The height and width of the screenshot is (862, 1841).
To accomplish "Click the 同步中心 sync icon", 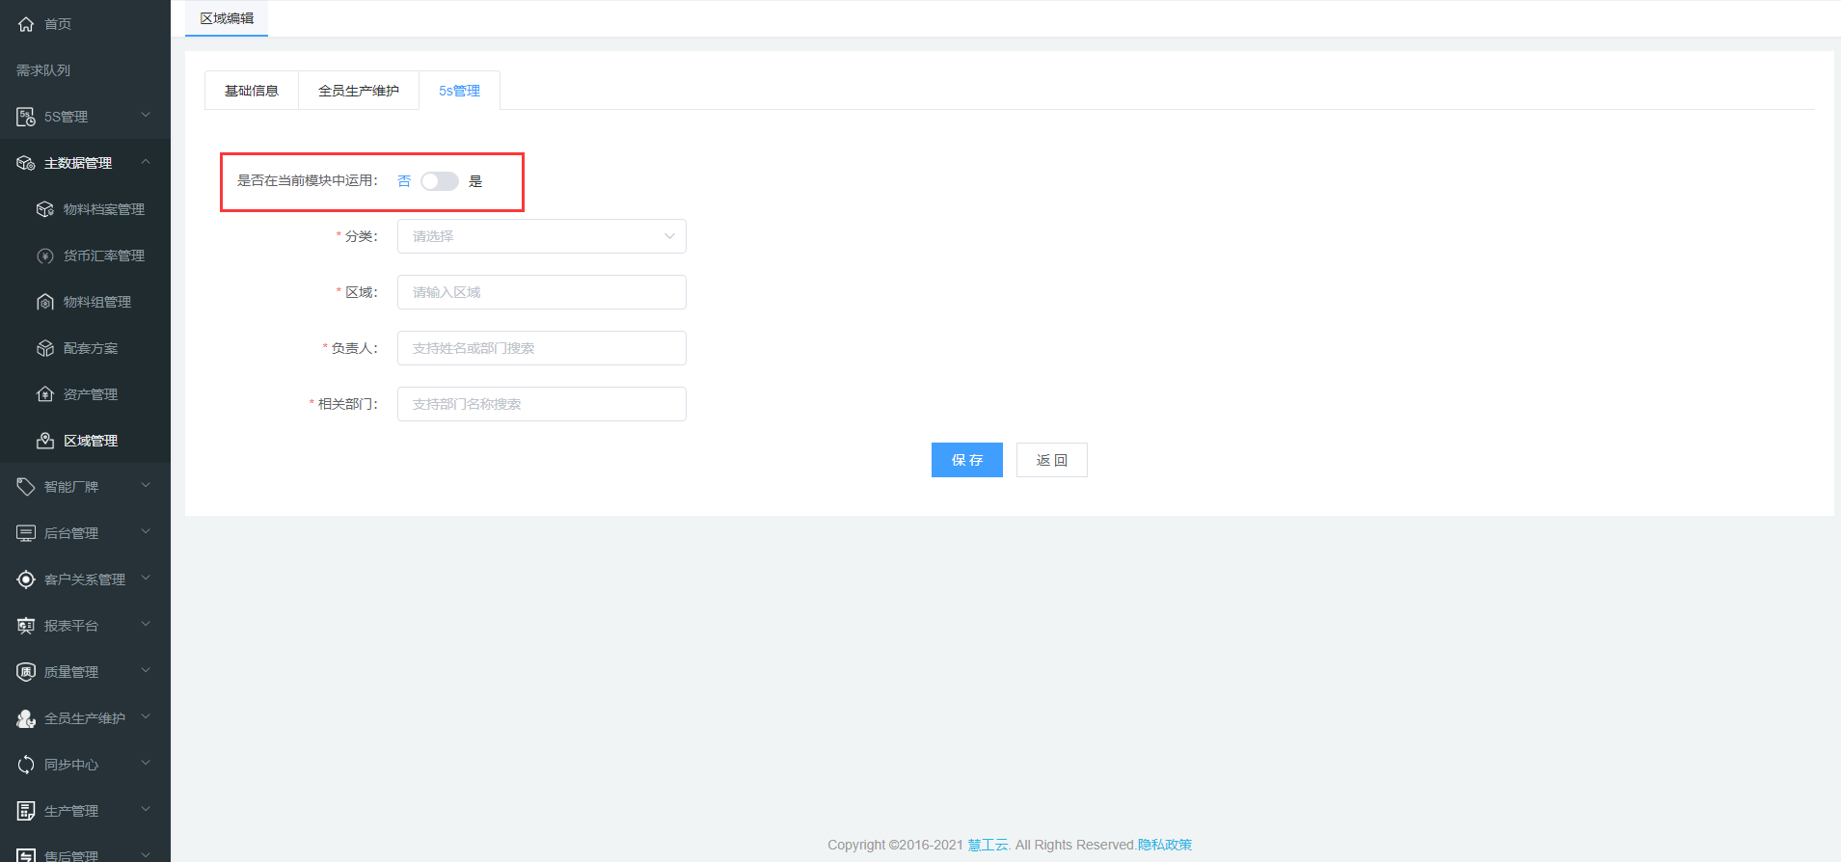I will click(26, 765).
